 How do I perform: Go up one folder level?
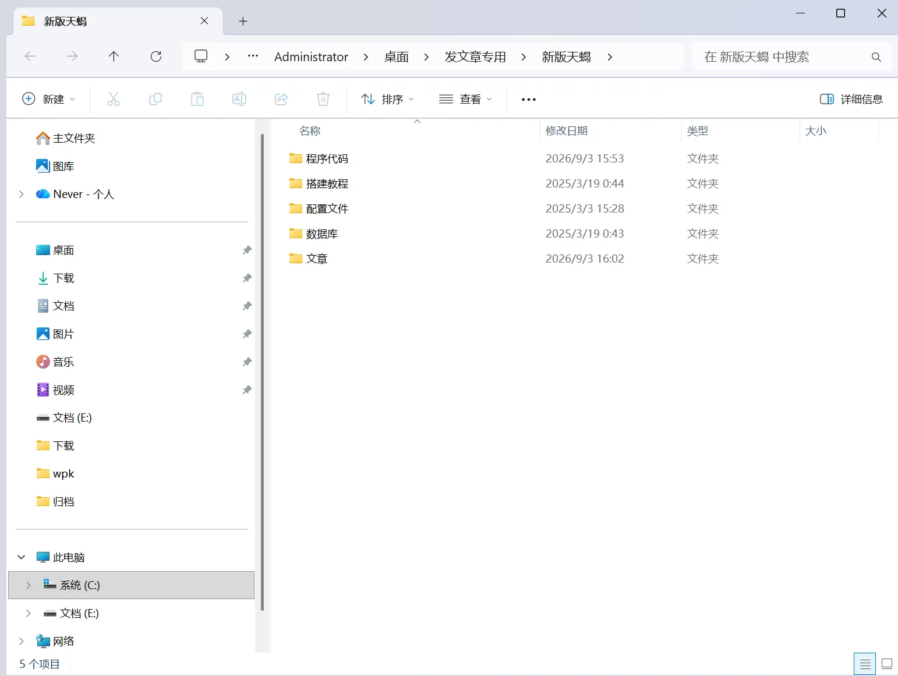click(114, 56)
